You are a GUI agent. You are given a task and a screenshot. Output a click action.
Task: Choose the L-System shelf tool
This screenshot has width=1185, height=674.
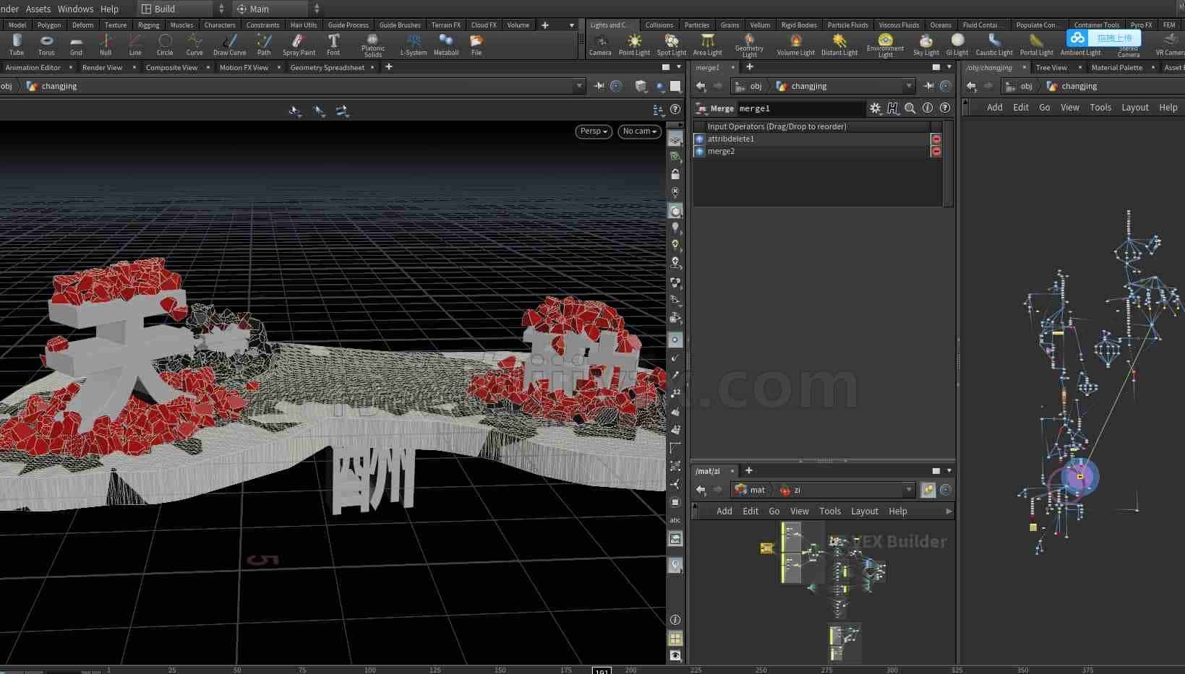click(x=414, y=45)
